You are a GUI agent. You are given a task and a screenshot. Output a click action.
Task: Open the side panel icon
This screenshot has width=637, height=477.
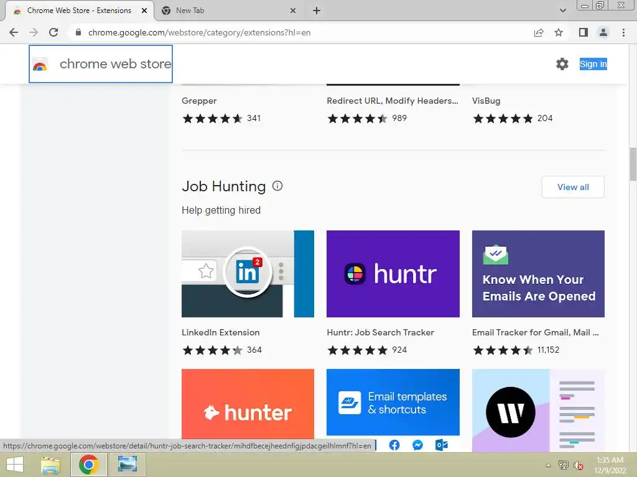point(584,32)
